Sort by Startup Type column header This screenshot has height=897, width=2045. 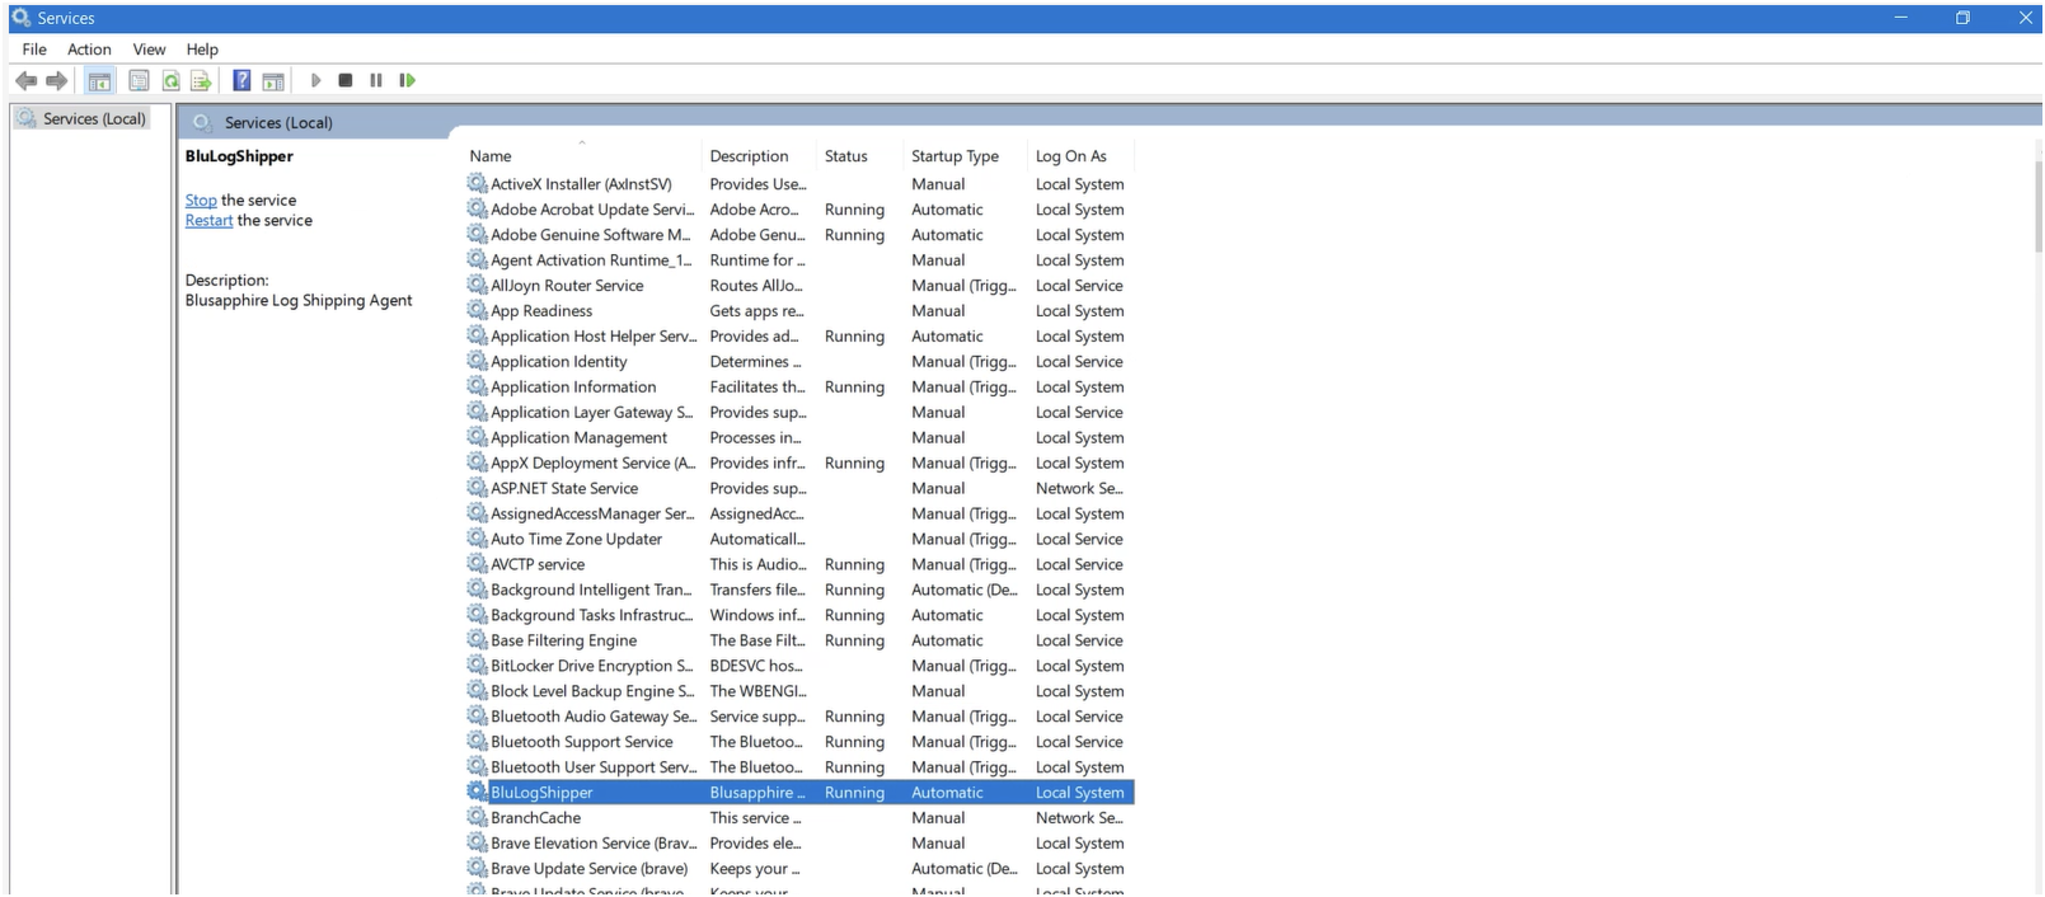(955, 156)
